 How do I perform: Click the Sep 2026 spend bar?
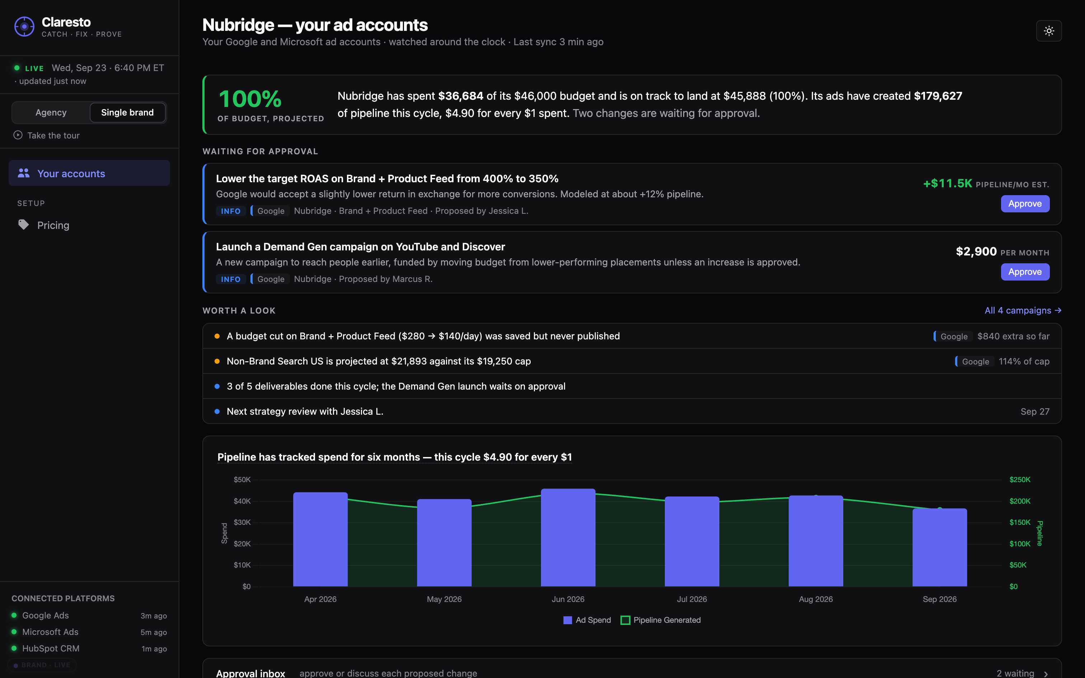coord(939,547)
